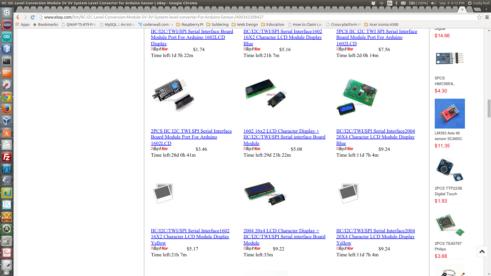Open the mail messaging indicator
491x276 pixels.
[x=403, y=3]
